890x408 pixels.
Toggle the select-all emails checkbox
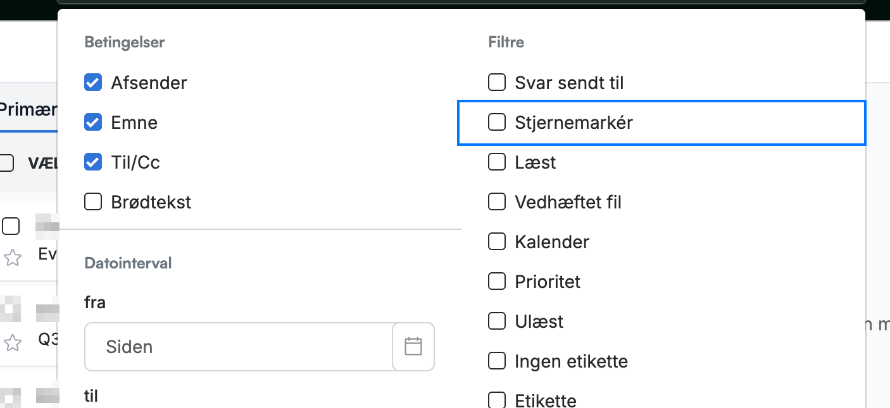[x=6, y=163]
